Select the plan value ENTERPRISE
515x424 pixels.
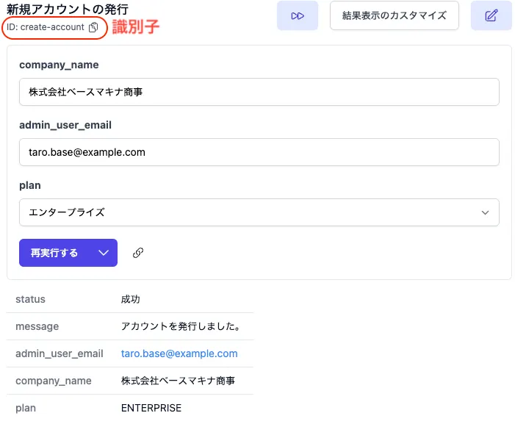151,408
